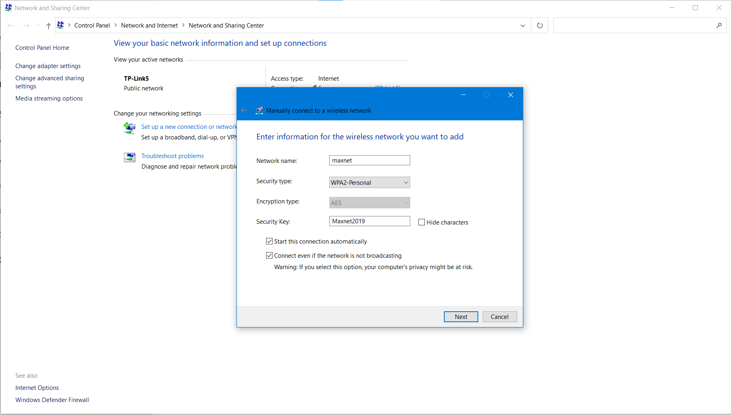Open Set up a new connection or network
The height and width of the screenshot is (415, 731).
pyautogui.click(x=189, y=127)
